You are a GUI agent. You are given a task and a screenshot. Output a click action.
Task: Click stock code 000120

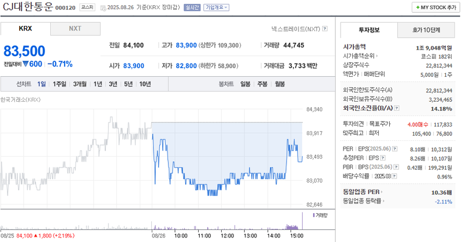click(65, 8)
